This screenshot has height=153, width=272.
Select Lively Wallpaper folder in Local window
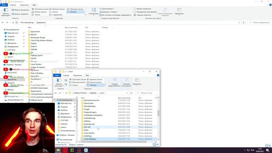click(x=119, y=139)
